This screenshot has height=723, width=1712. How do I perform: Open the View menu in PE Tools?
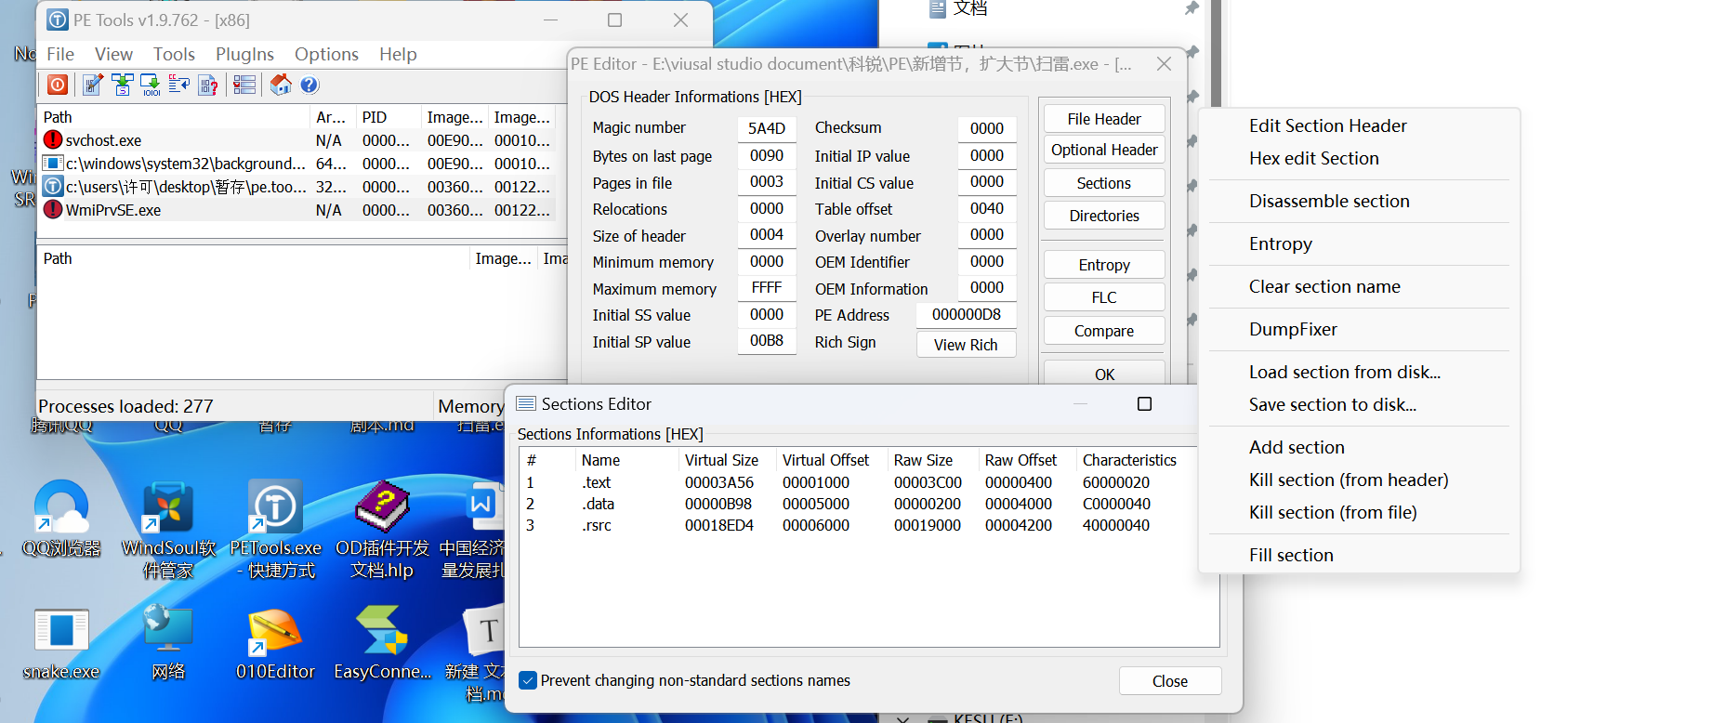pyautogui.click(x=113, y=54)
